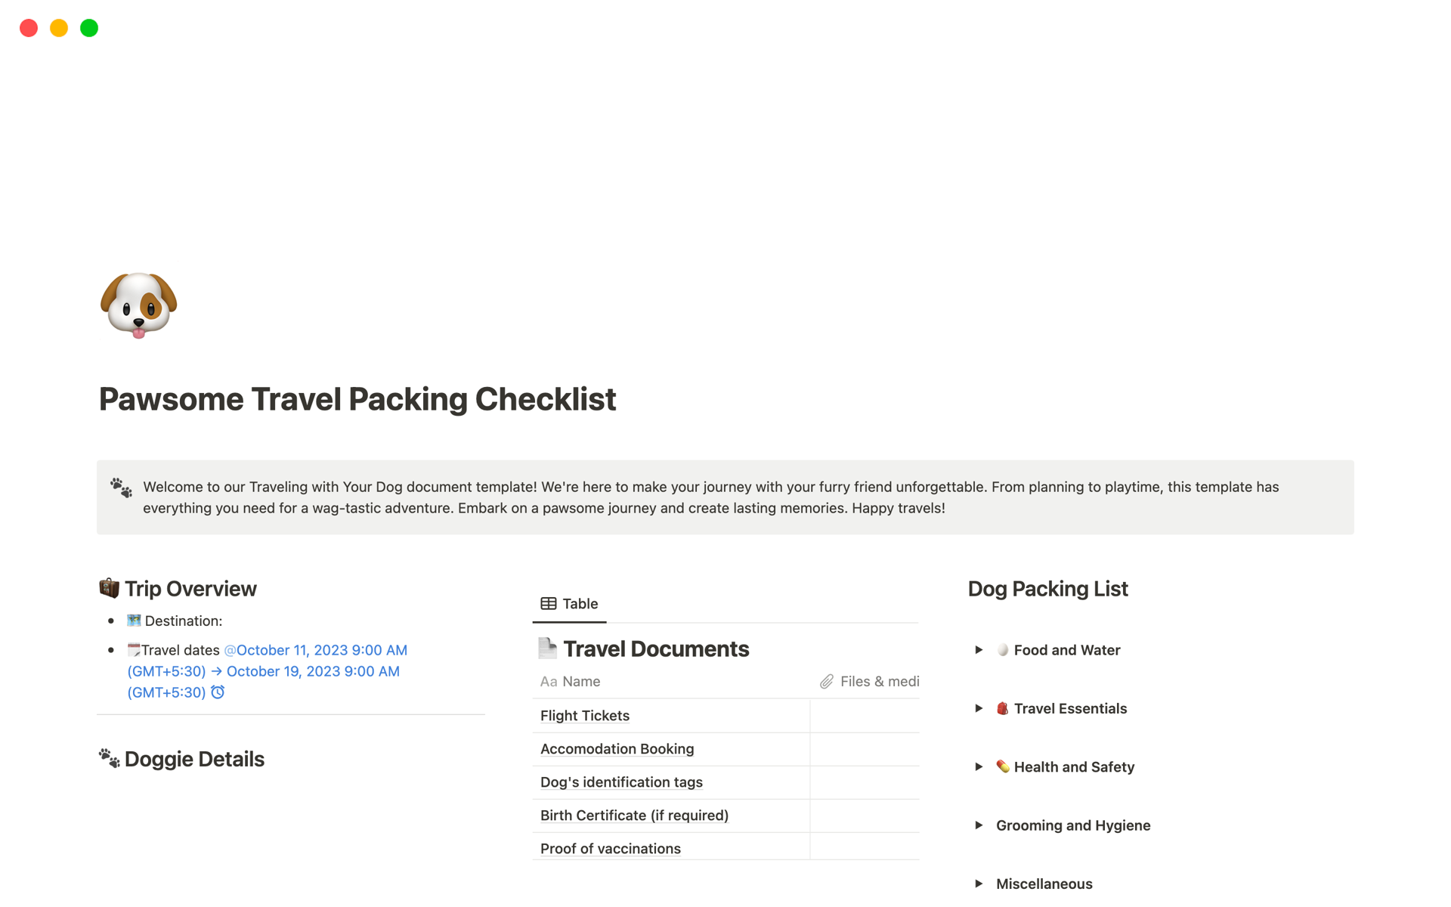Click the paw icon beside Doggie Details
The image size is (1451, 907).
(x=110, y=758)
